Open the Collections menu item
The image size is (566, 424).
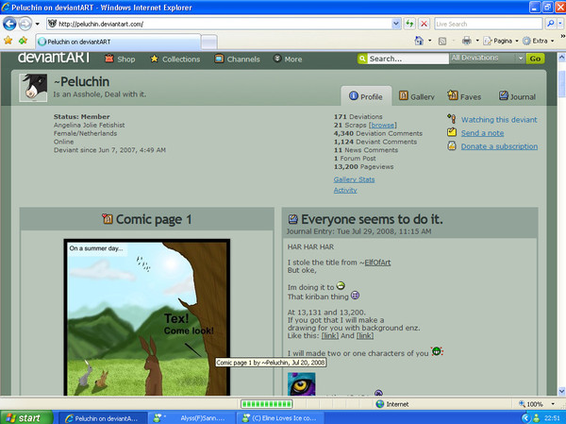pos(175,59)
